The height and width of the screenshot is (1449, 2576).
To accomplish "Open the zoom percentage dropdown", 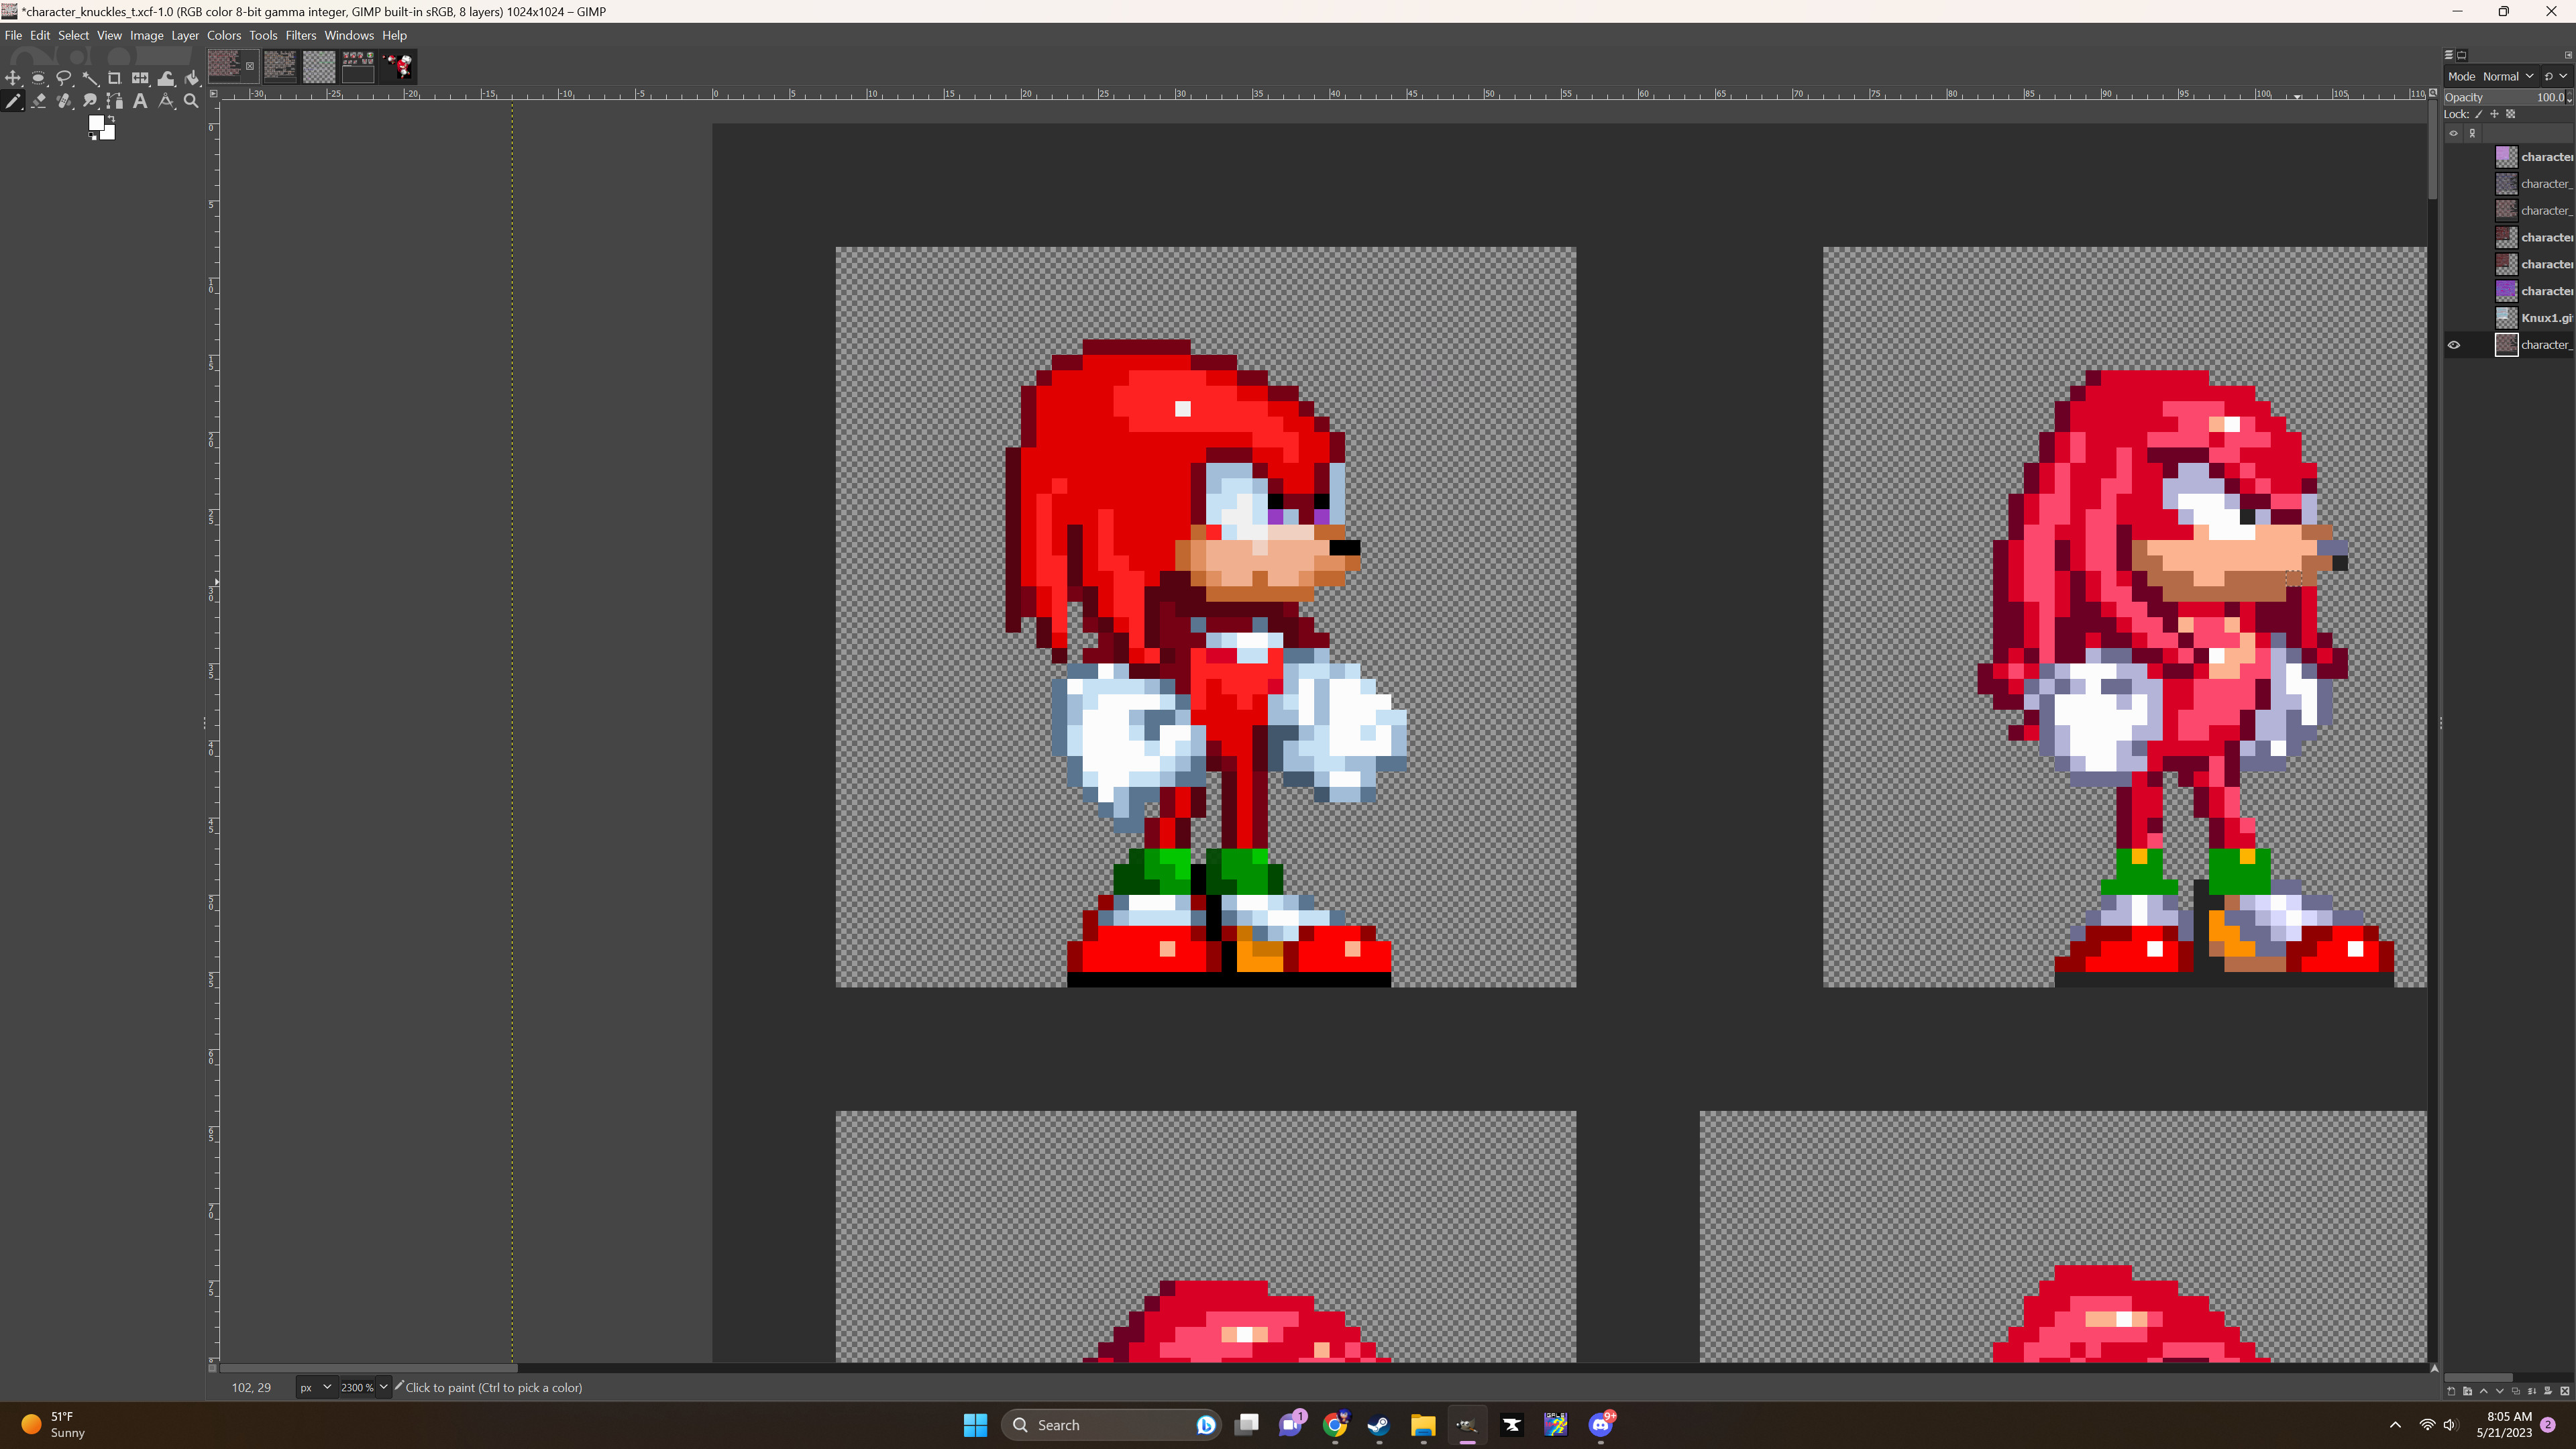I will (x=383, y=1387).
